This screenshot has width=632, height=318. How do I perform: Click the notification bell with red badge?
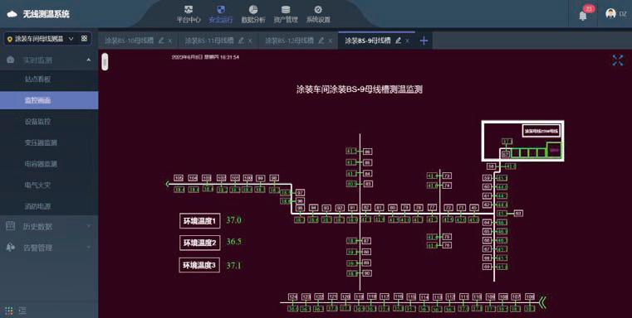tap(583, 15)
